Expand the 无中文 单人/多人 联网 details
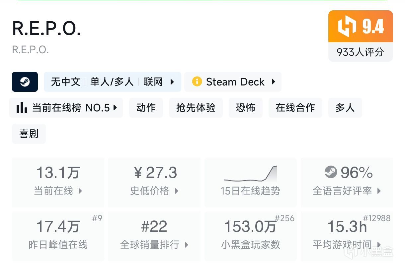Viewport: 405px width, 266px height. point(112,82)
